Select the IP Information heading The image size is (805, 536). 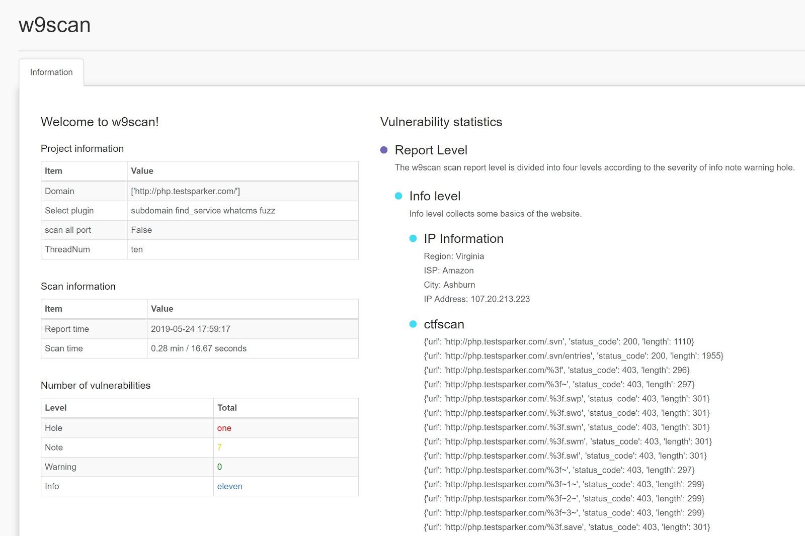463,239
